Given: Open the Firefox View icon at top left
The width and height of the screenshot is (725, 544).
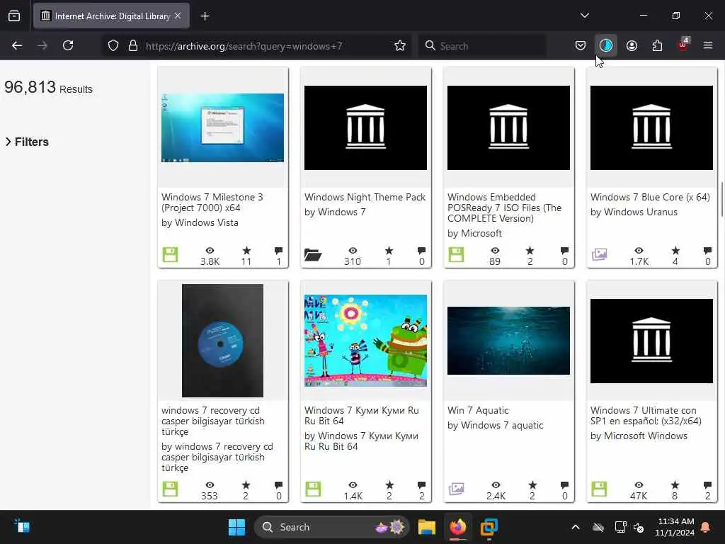Looking at the screenshot, I should click(14, 16).
